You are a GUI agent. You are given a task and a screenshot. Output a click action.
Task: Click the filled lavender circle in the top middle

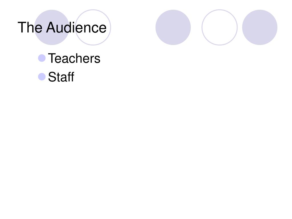pos(173,27)
